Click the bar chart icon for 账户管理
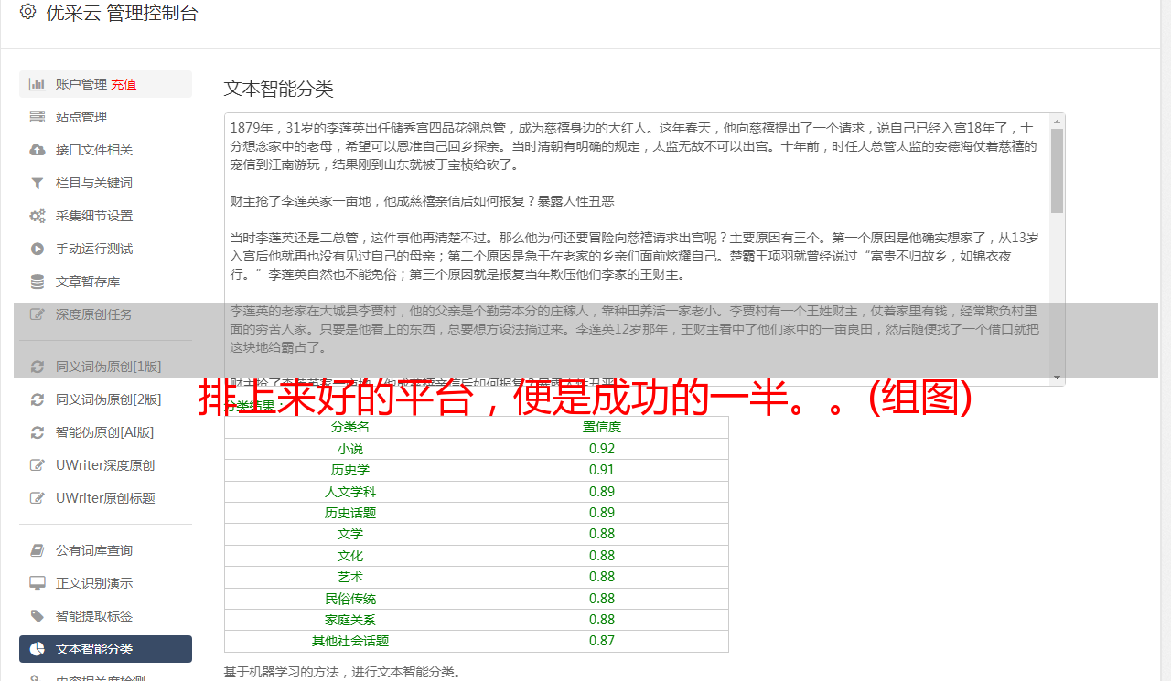The width and height of the screenshot is (1171, 681). [38, 84]
